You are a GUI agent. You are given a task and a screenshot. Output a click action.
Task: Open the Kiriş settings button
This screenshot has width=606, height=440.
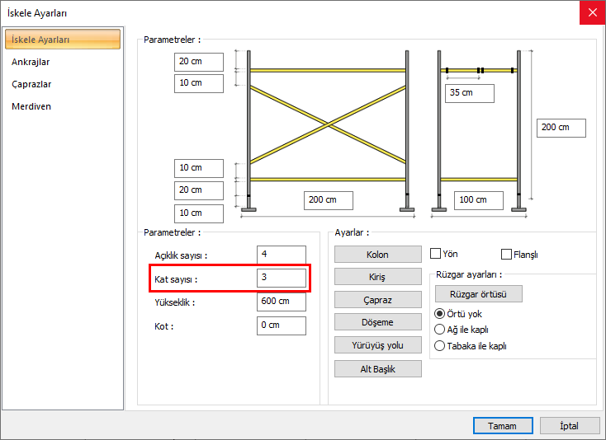pyautogui.click(x=377, y=277)
